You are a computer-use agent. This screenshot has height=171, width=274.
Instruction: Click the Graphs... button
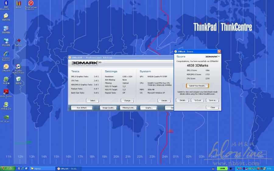tap(149, 108)
